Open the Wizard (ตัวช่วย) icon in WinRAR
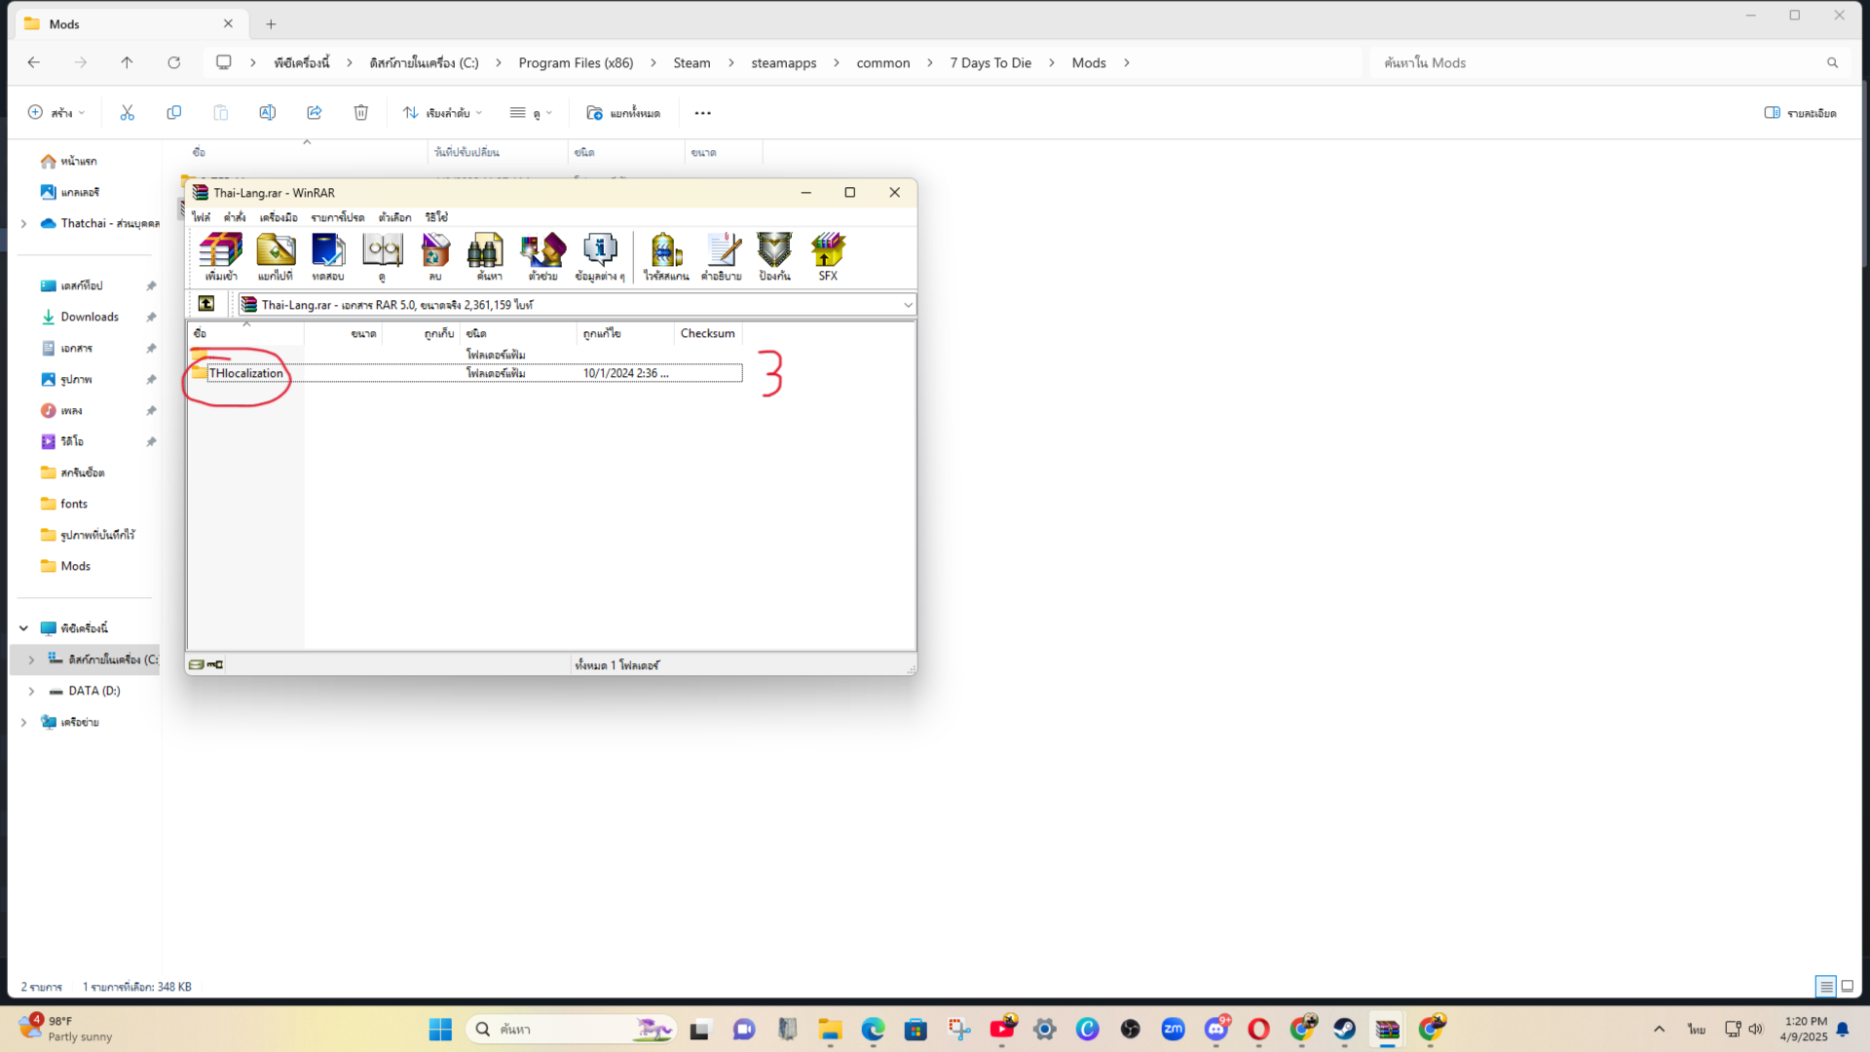 tap(542, 257)
